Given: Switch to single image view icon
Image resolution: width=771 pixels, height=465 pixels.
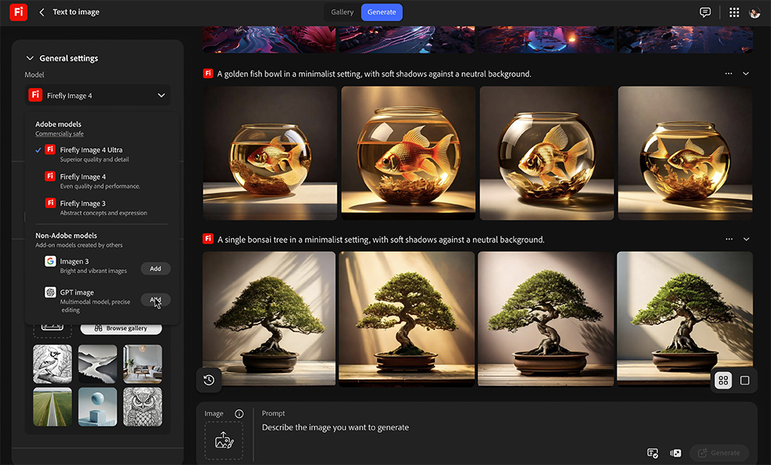Looking at the screenshot, I should coord(745,381).
